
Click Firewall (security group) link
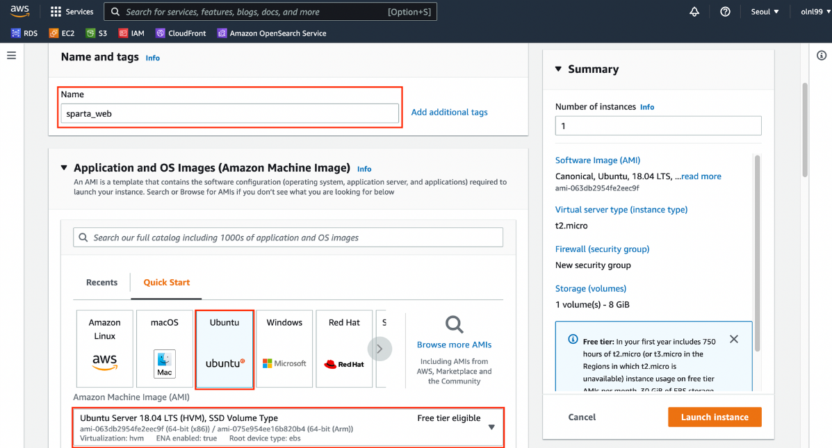point(602,249)
